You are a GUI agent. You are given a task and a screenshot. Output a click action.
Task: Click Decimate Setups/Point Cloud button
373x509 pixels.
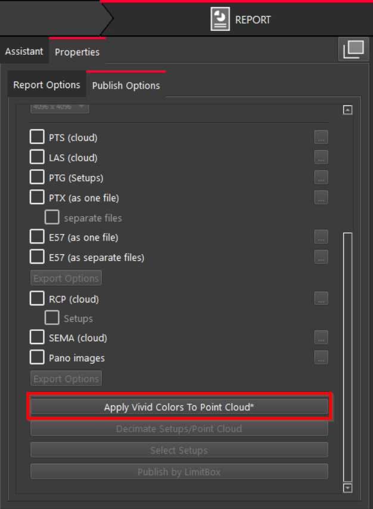[179, 429]
